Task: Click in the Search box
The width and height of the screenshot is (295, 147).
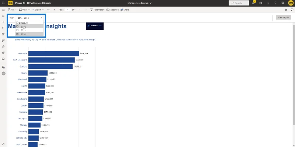Action: [239, 3]
